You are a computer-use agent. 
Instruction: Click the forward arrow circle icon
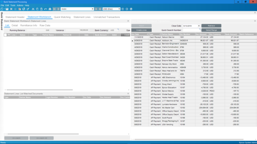pos(127,9)
